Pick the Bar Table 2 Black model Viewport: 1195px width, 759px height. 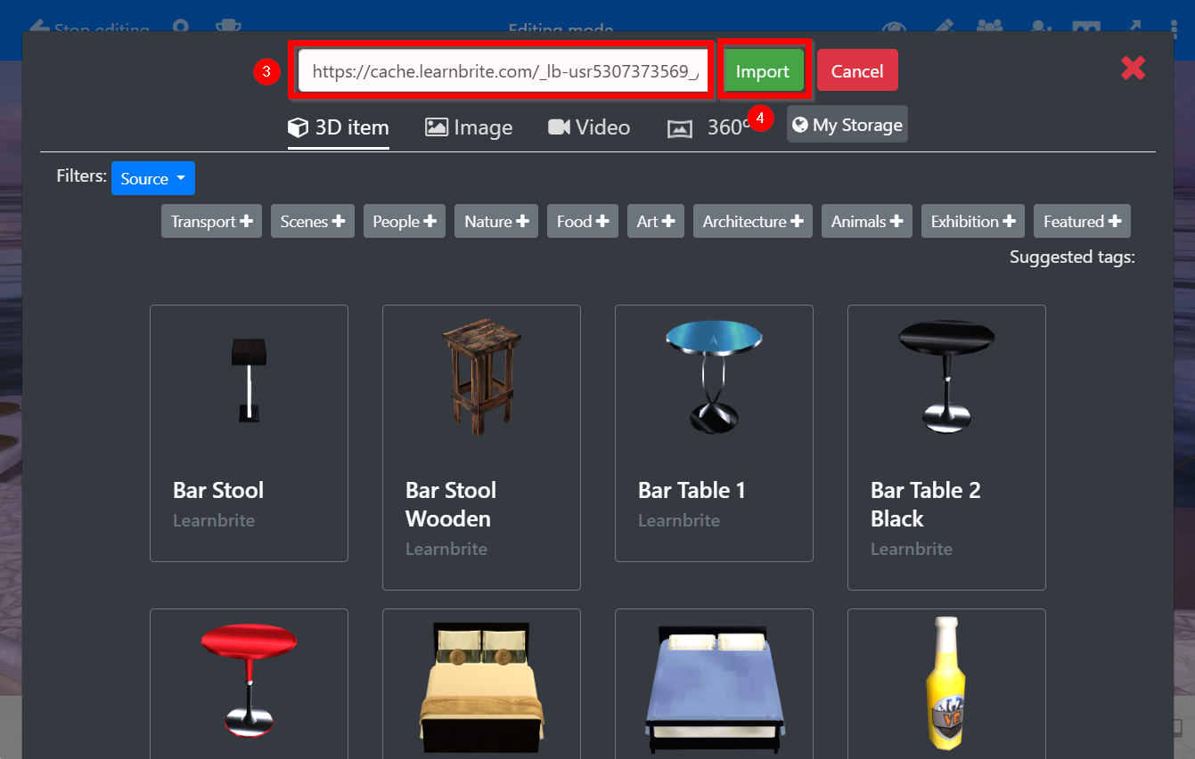point(946,447)
